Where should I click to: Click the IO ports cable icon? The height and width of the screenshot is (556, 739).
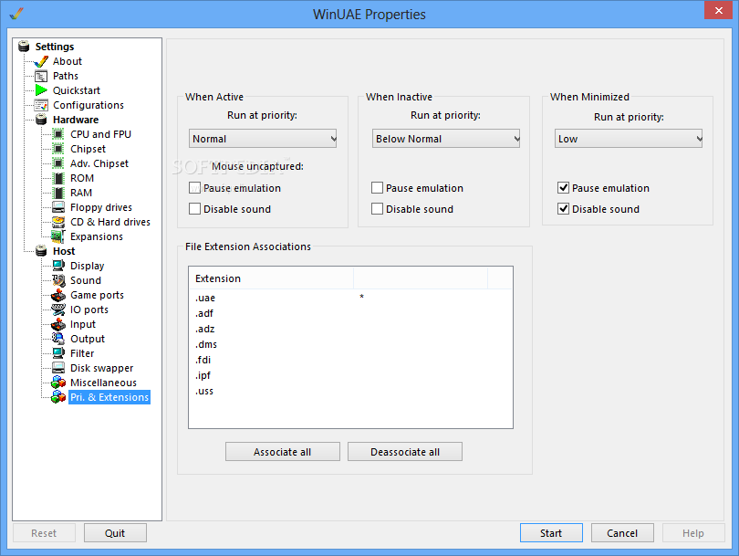[58, 309]
